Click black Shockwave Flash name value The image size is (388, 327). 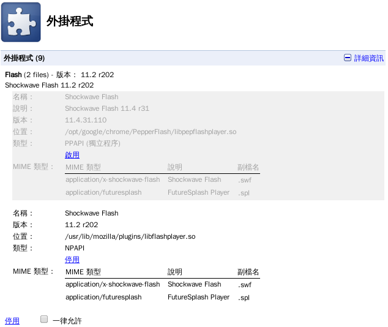[92, 213]
